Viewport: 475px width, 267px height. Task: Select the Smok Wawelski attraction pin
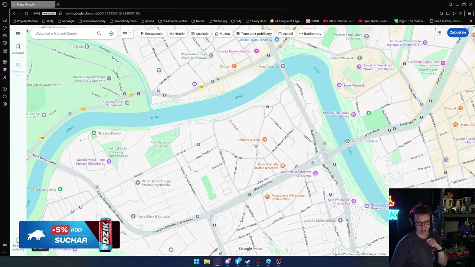339,85
